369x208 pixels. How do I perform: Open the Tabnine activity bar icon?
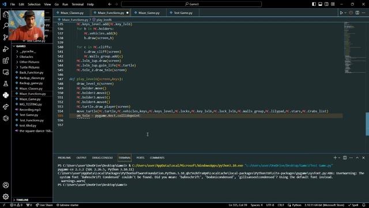click(6, 118)
